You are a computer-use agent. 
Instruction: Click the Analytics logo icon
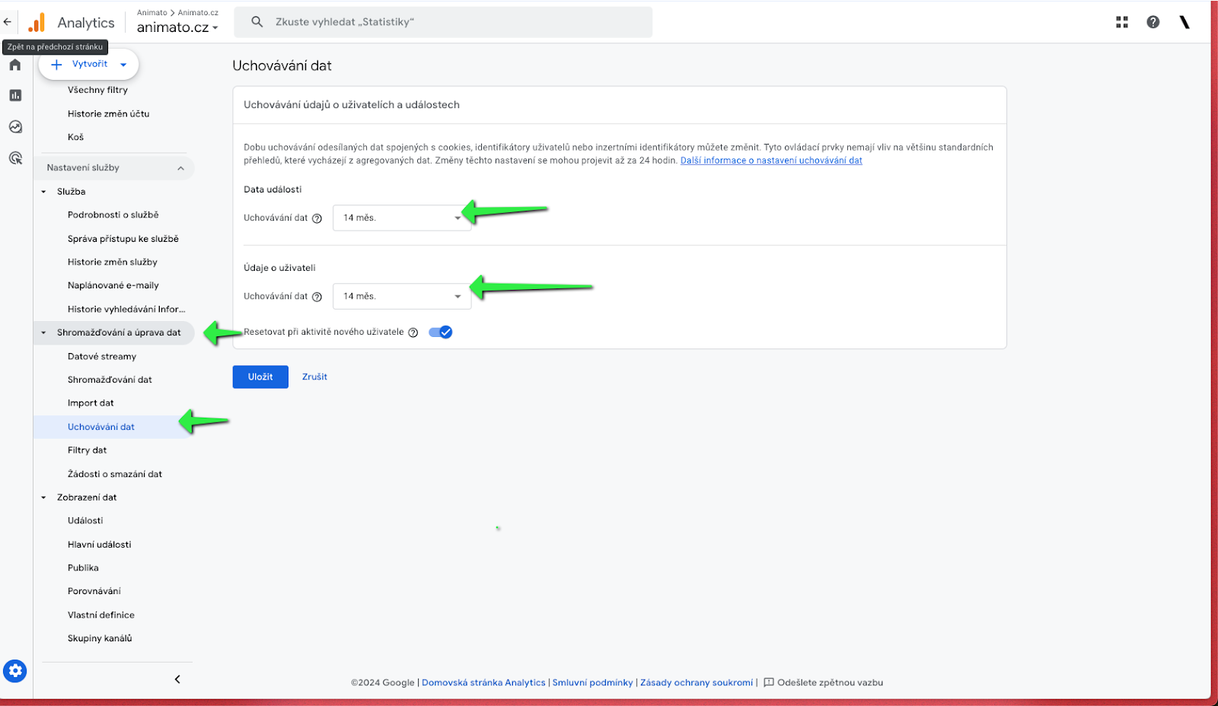[x=37, y=22]
